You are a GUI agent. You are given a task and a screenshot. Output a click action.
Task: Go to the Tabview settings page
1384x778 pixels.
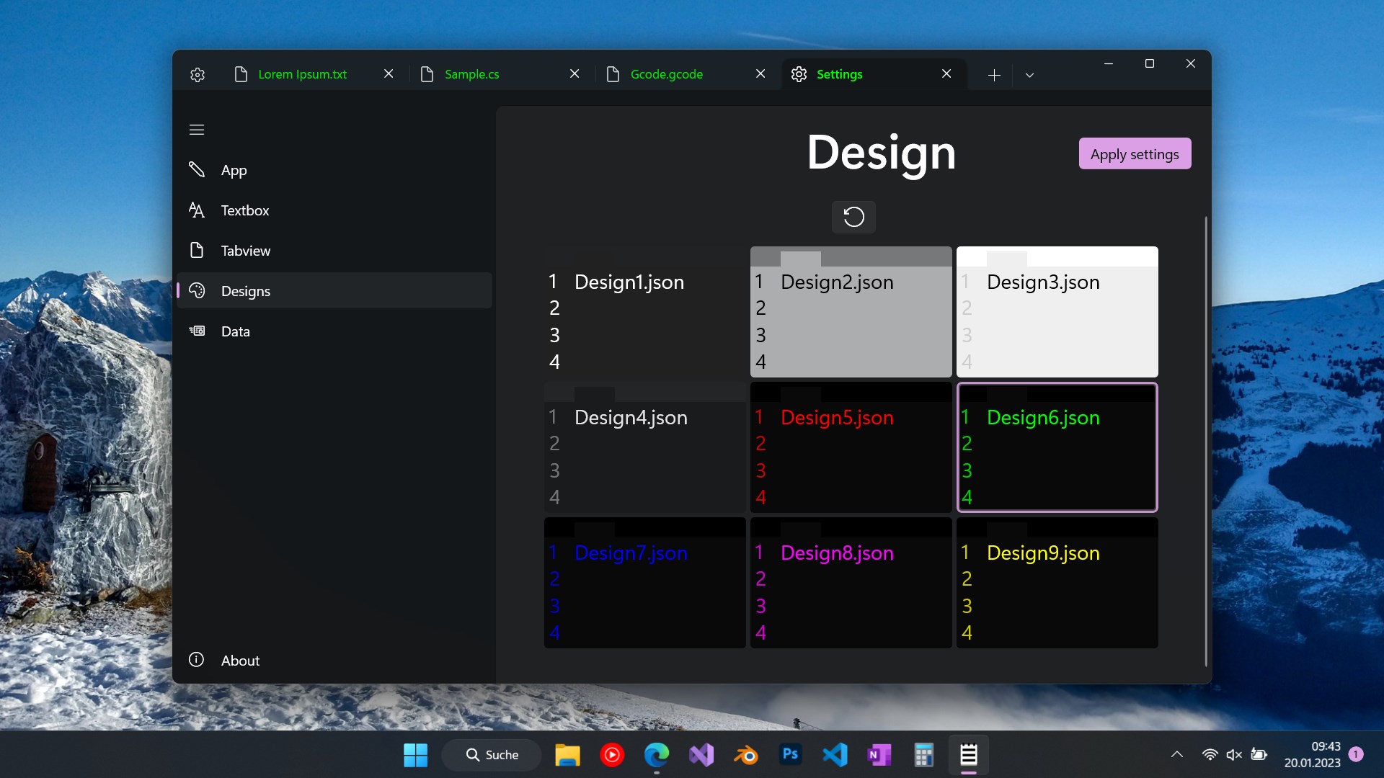[x=245, y=251]
